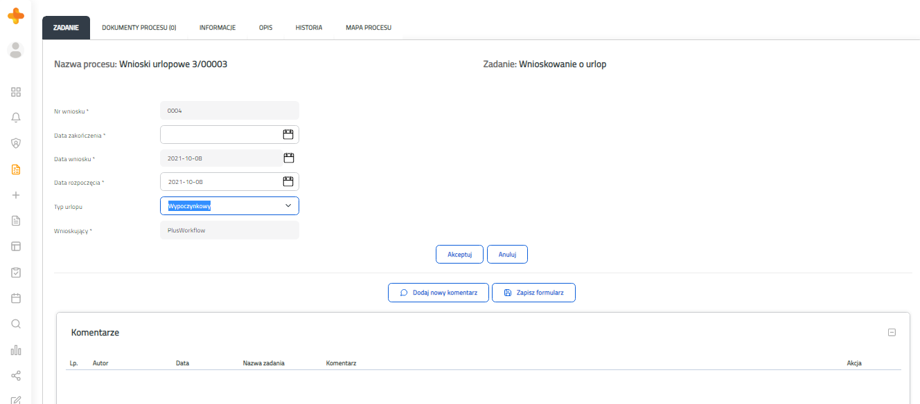
Task: Open calendar picker for Data zakończenia
Action: coord(289,134)
